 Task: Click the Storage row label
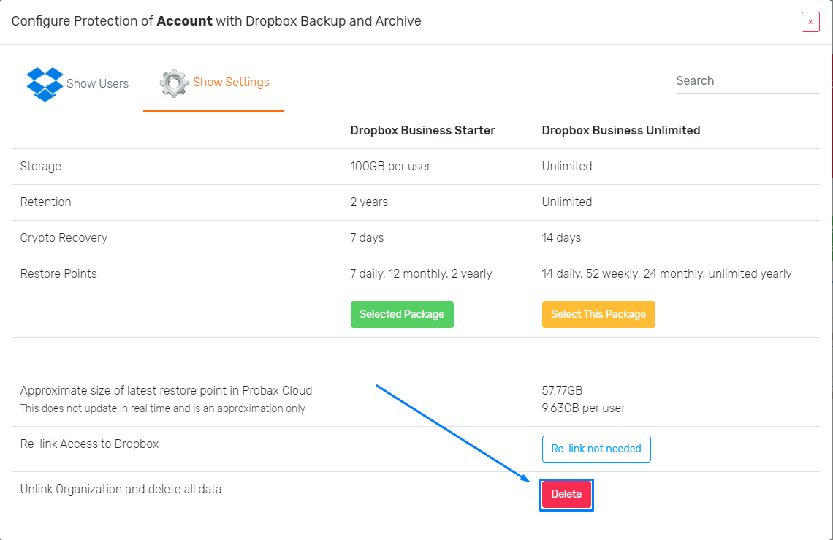(x=41, y=167)
